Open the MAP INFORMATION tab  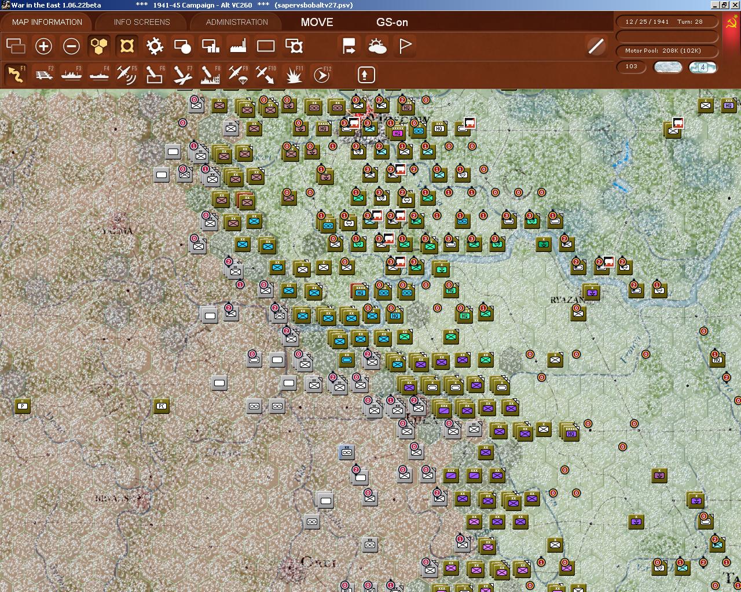[x=47, y=22]
